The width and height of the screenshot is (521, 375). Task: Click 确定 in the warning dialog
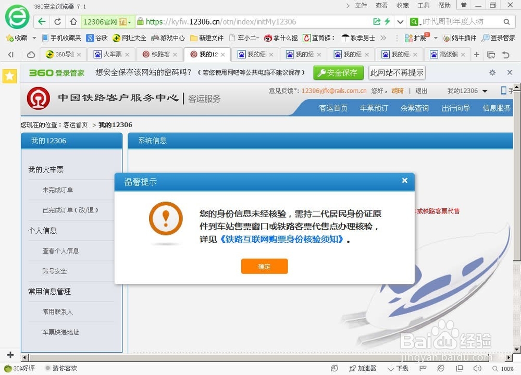[x=264, y=266]
